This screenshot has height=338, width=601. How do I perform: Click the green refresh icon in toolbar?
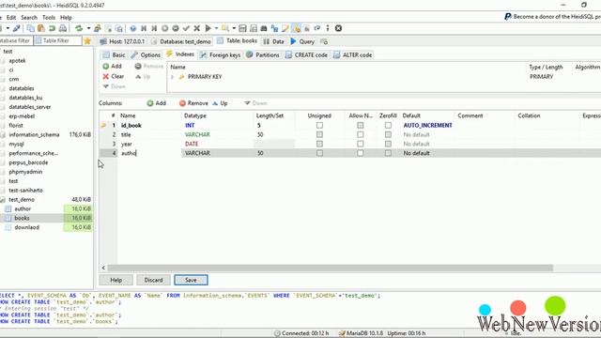(79, 28)
